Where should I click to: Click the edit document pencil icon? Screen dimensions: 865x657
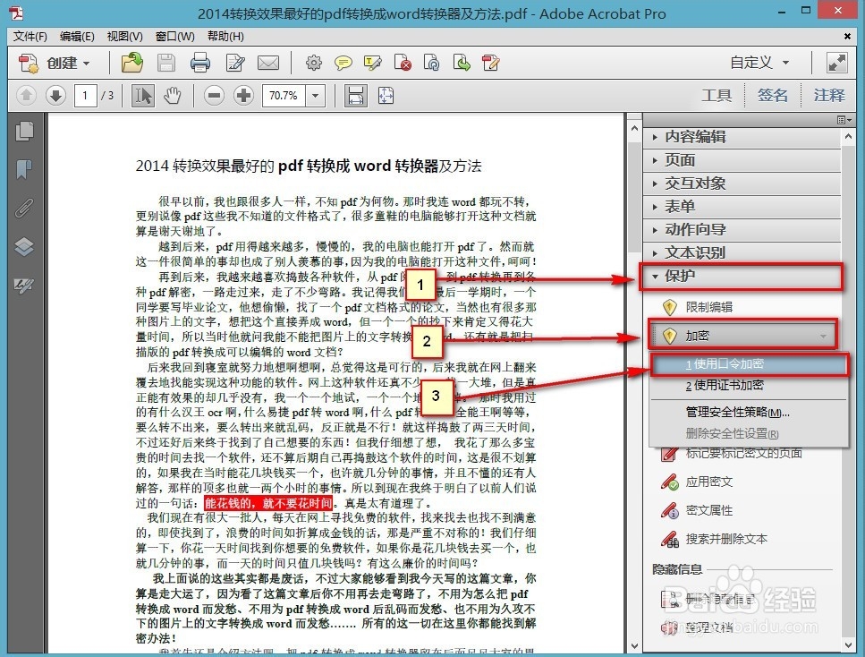235,63
